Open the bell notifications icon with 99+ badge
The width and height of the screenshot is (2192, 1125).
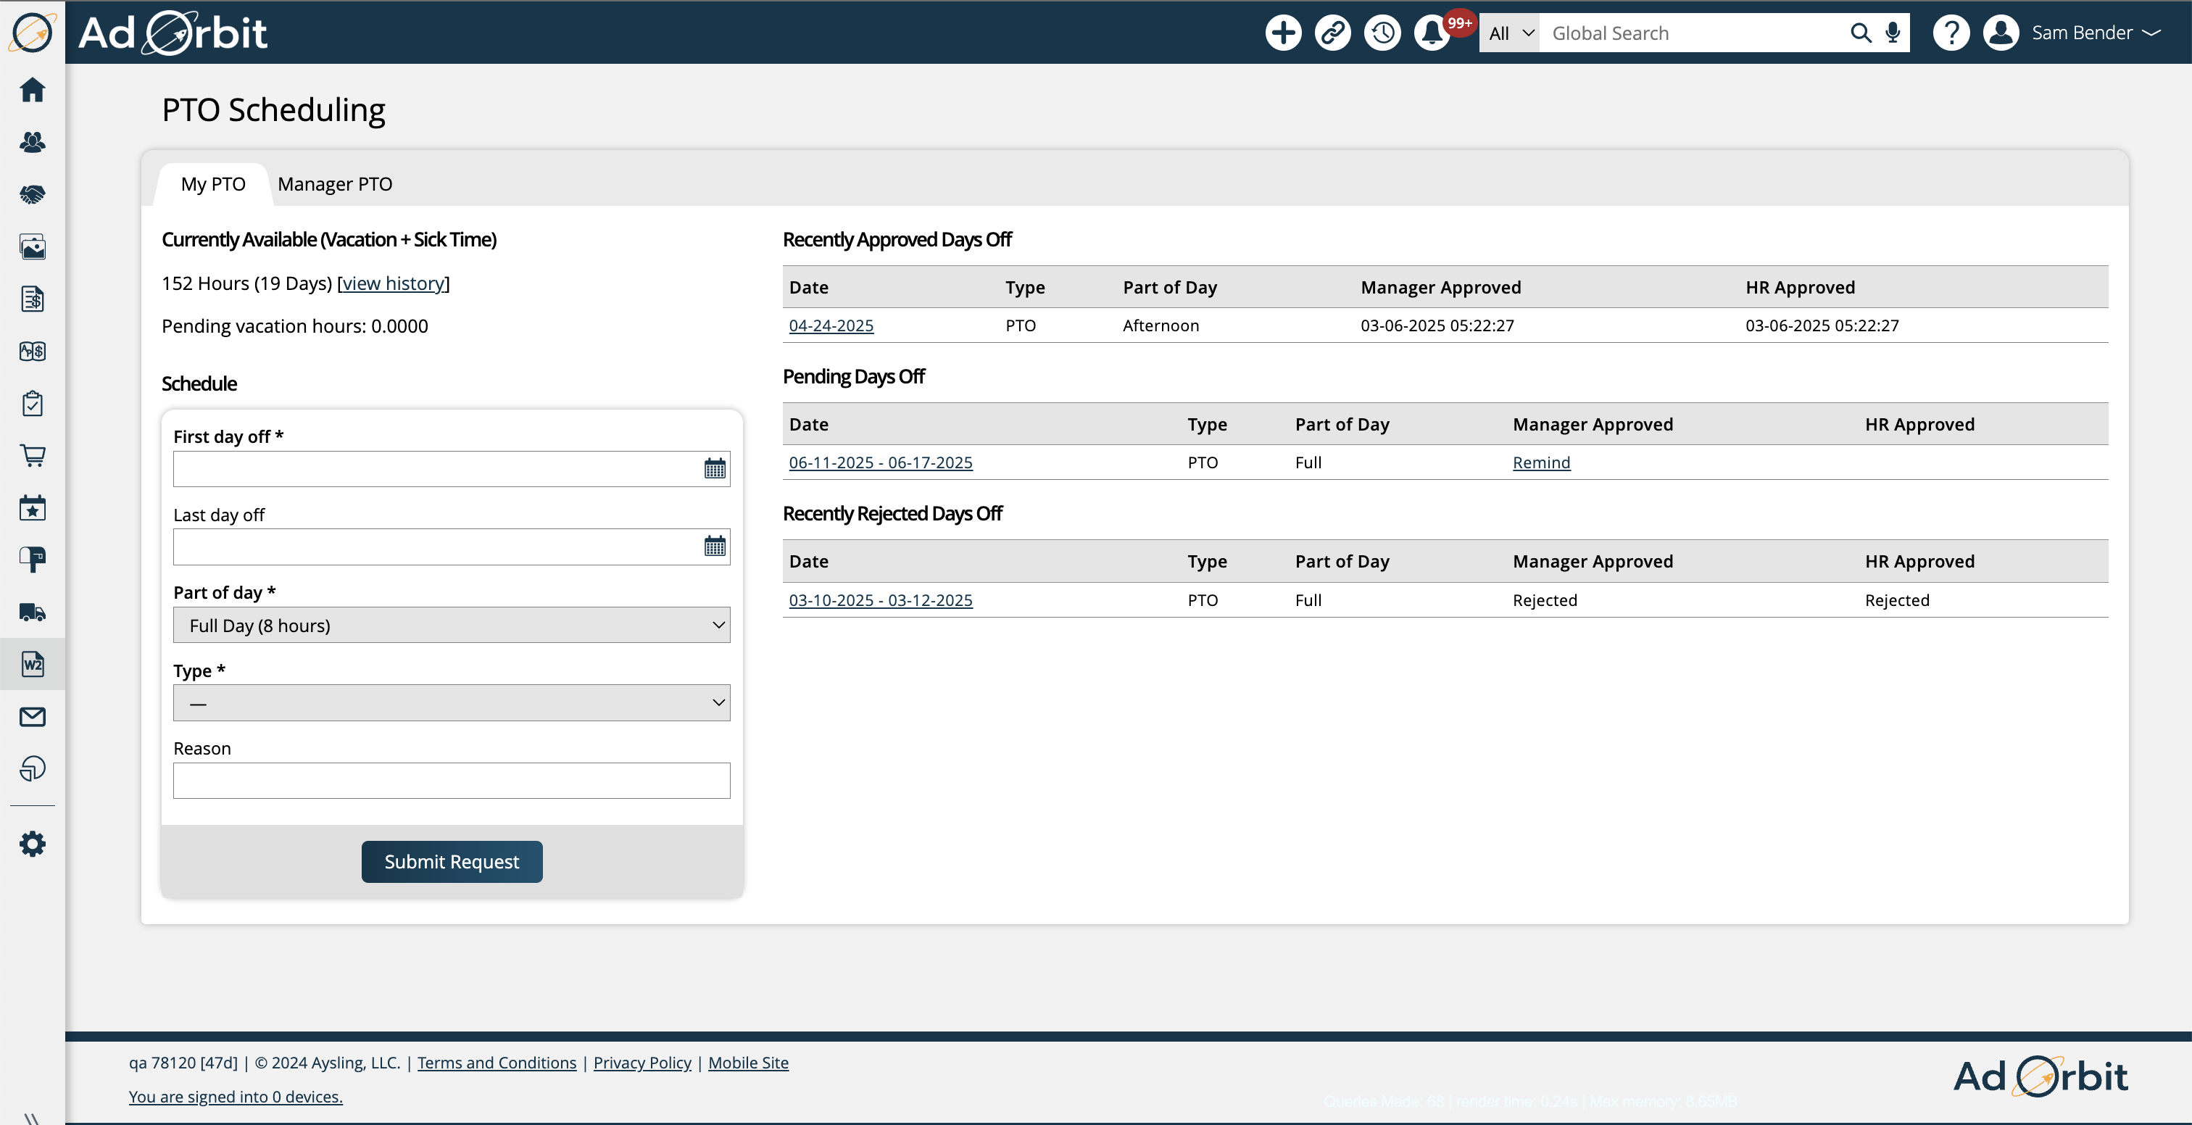pos(1433,33)
